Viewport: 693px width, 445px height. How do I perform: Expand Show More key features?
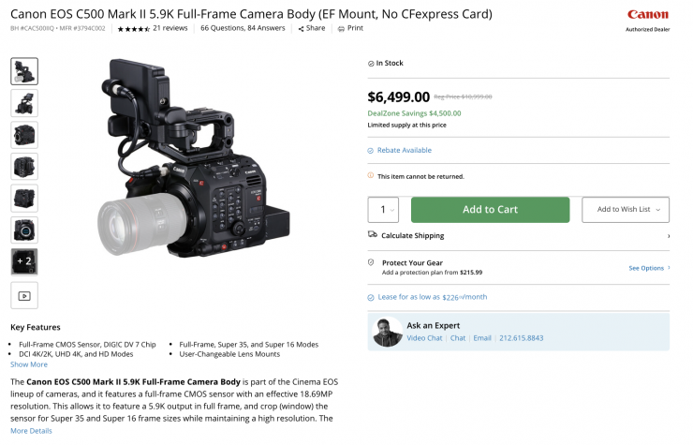coord(29,364)
